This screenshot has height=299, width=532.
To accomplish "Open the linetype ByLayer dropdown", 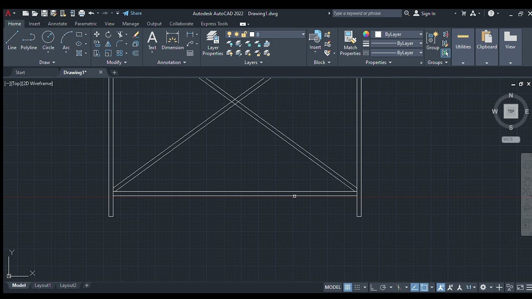I will click(x=397, y=53).
